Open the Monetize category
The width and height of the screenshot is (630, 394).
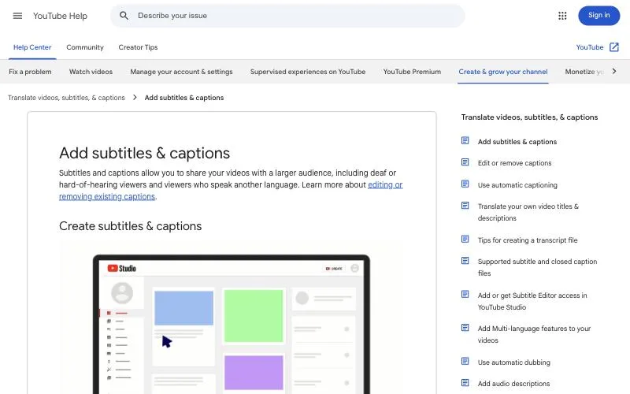coord(584,72)
